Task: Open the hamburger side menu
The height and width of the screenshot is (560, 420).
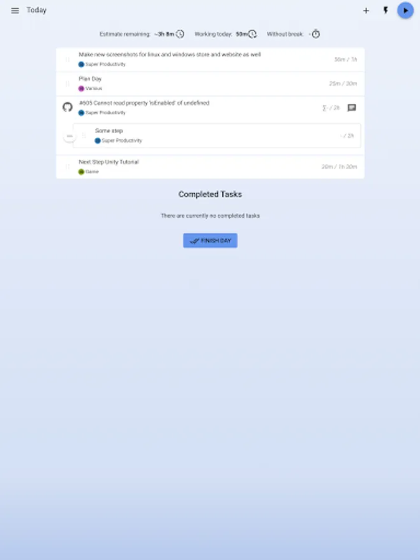Action: click(x=15, y=11)
